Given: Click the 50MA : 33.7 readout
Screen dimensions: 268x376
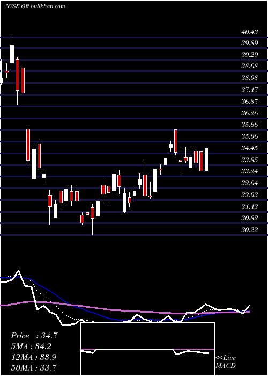Looking at the screenshot, I should click(34, 367).
